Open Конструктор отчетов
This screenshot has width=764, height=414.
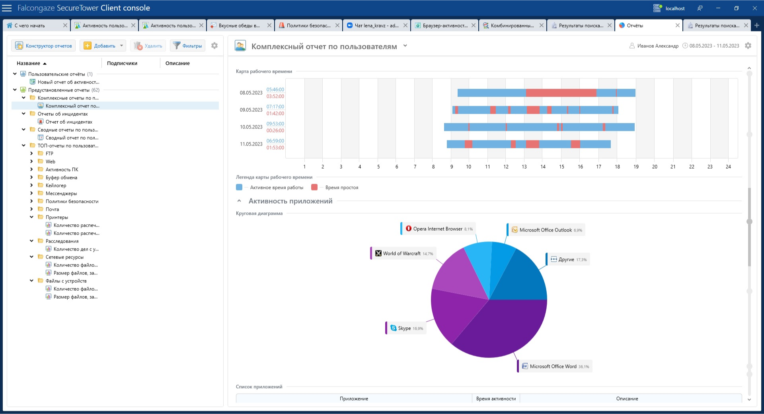tap(44, 46)
